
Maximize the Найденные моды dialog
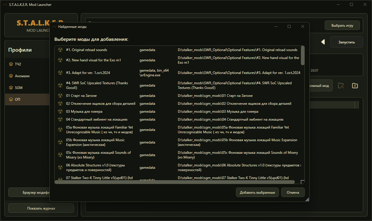289,26
